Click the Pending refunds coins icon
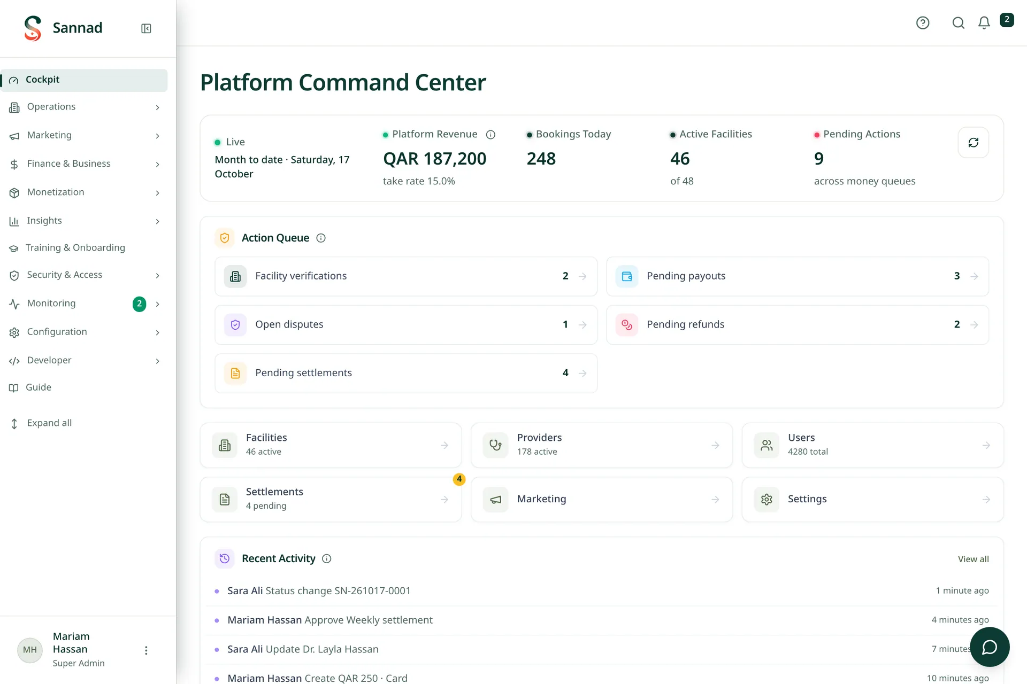 click(x=627, y=325)
